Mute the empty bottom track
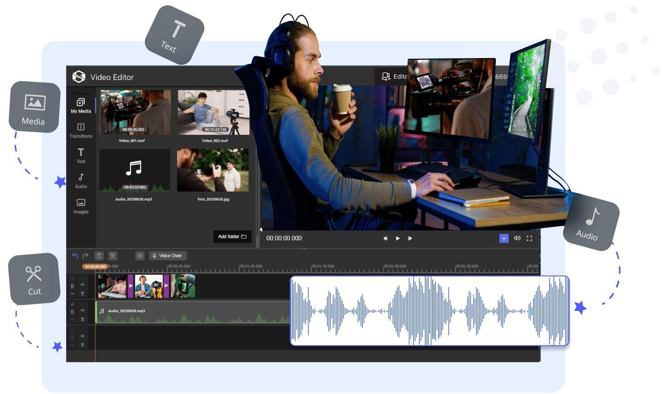 [82, 336]
